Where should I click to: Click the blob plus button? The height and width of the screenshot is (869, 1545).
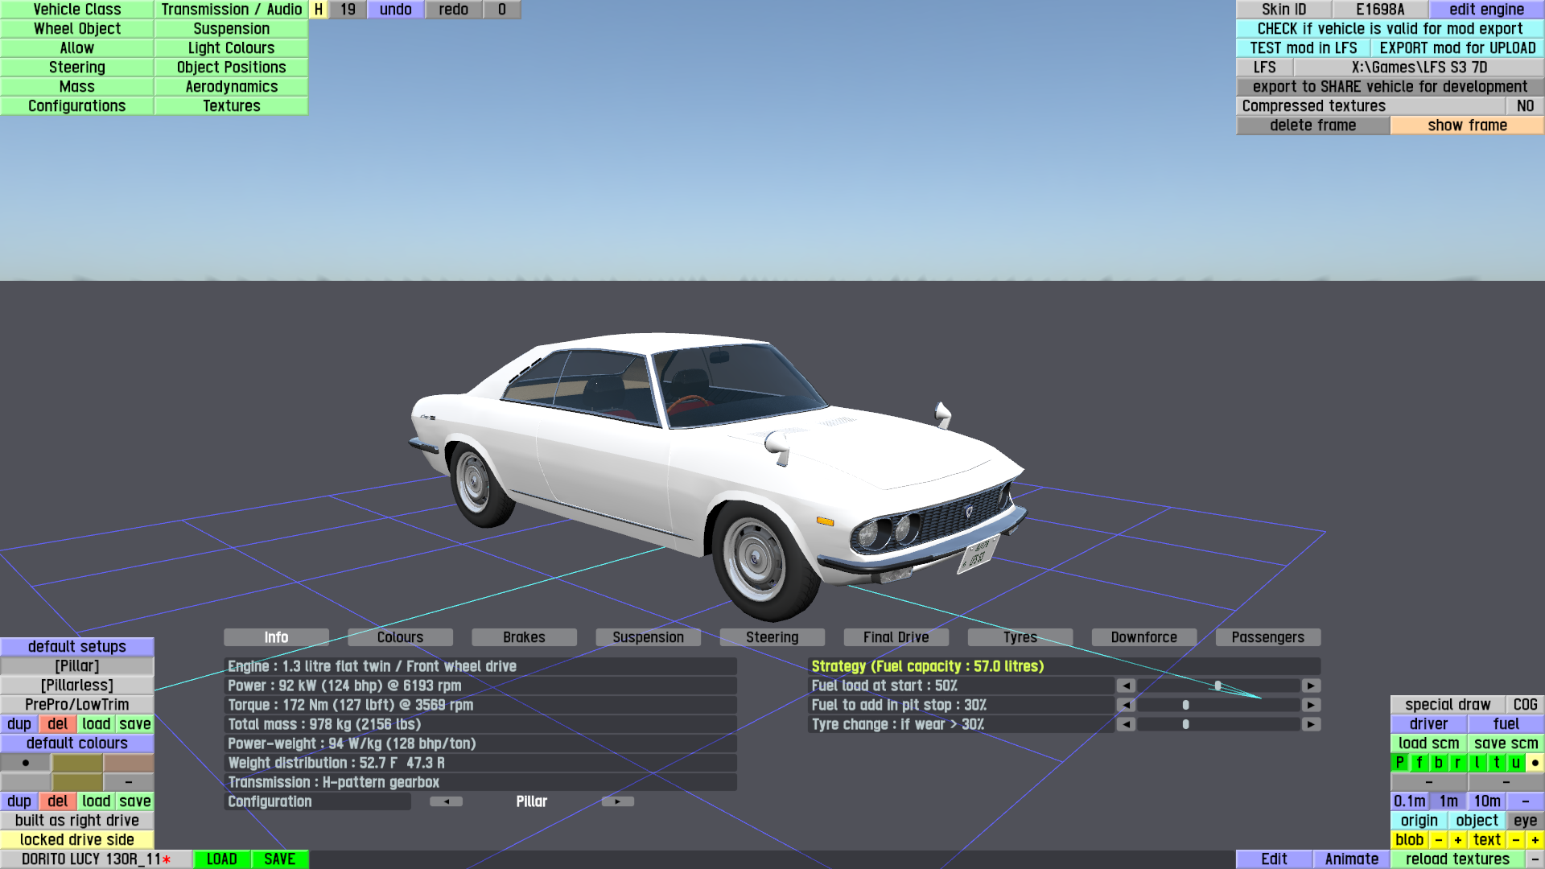(x=1457, y=840)
